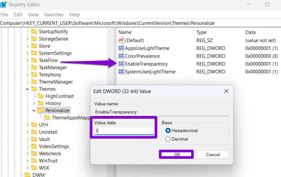Click the Personalize folder icon
Screen dimensions: 281x177
point(41,110)
